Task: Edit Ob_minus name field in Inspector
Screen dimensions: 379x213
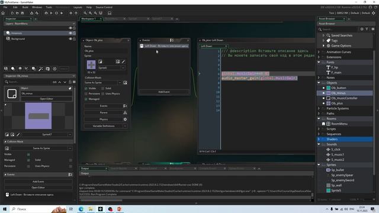Action: pyautogui.click(x=46, y=93)
